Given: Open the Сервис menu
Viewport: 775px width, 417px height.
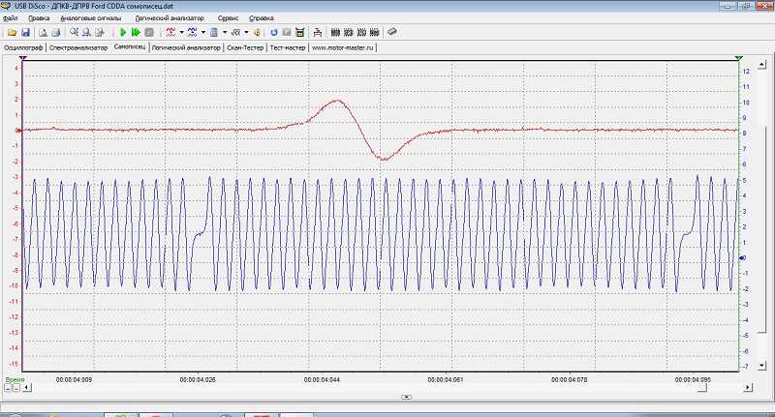Looking at the screenshot, I should [228, 18].
